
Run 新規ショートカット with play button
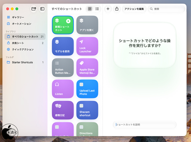pos(68,21)
